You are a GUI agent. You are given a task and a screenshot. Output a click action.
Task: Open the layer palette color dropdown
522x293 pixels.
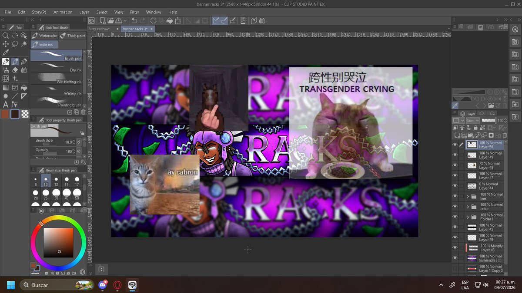[458, 120]
